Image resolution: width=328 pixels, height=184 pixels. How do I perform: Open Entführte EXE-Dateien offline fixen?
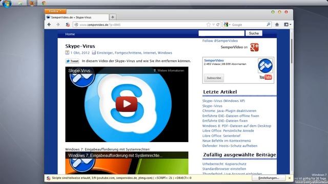point(231,116)
